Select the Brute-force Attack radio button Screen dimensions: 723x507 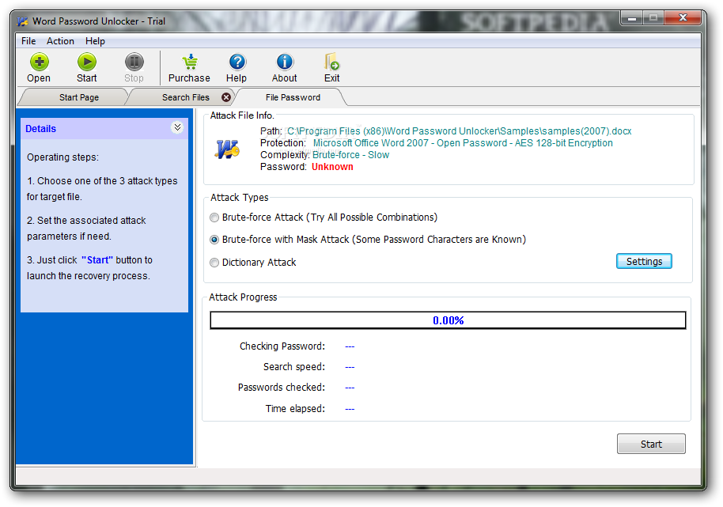[214, 218]
